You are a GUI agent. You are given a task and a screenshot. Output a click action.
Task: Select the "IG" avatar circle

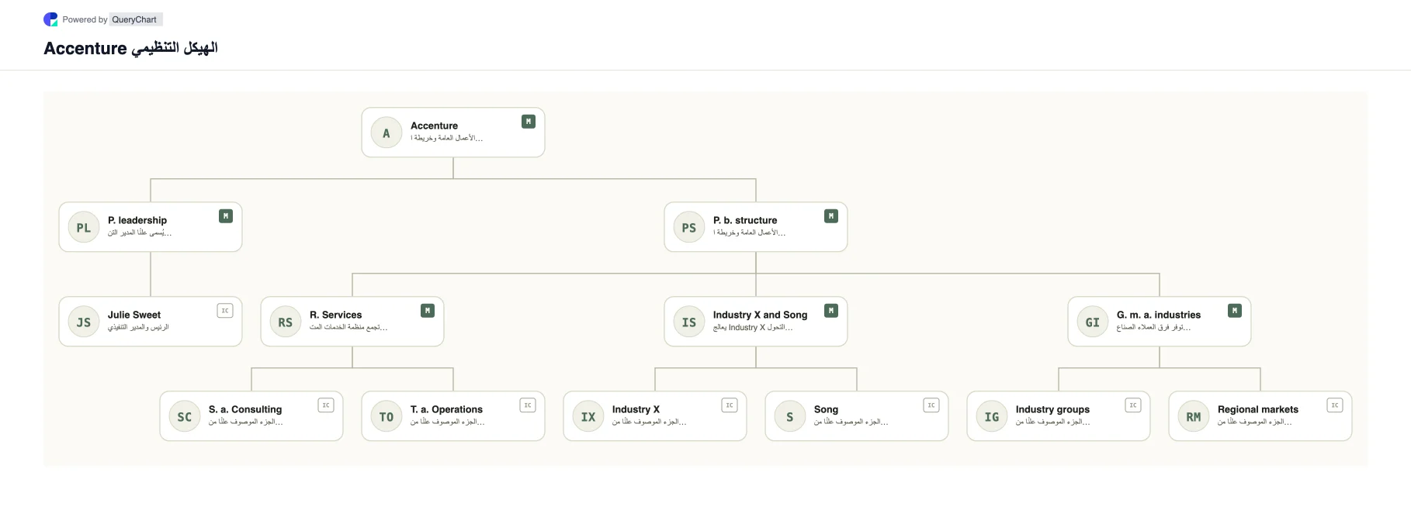click(992, 416)
